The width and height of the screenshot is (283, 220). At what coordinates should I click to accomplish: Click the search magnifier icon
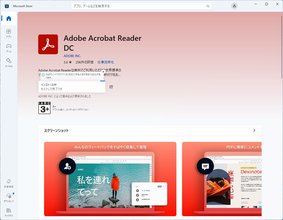208,6
